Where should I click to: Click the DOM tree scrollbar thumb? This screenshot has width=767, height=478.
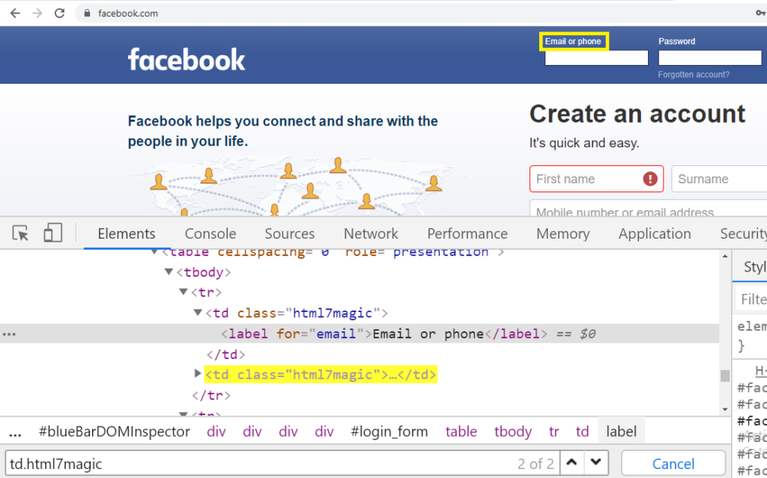click(725, 376)
